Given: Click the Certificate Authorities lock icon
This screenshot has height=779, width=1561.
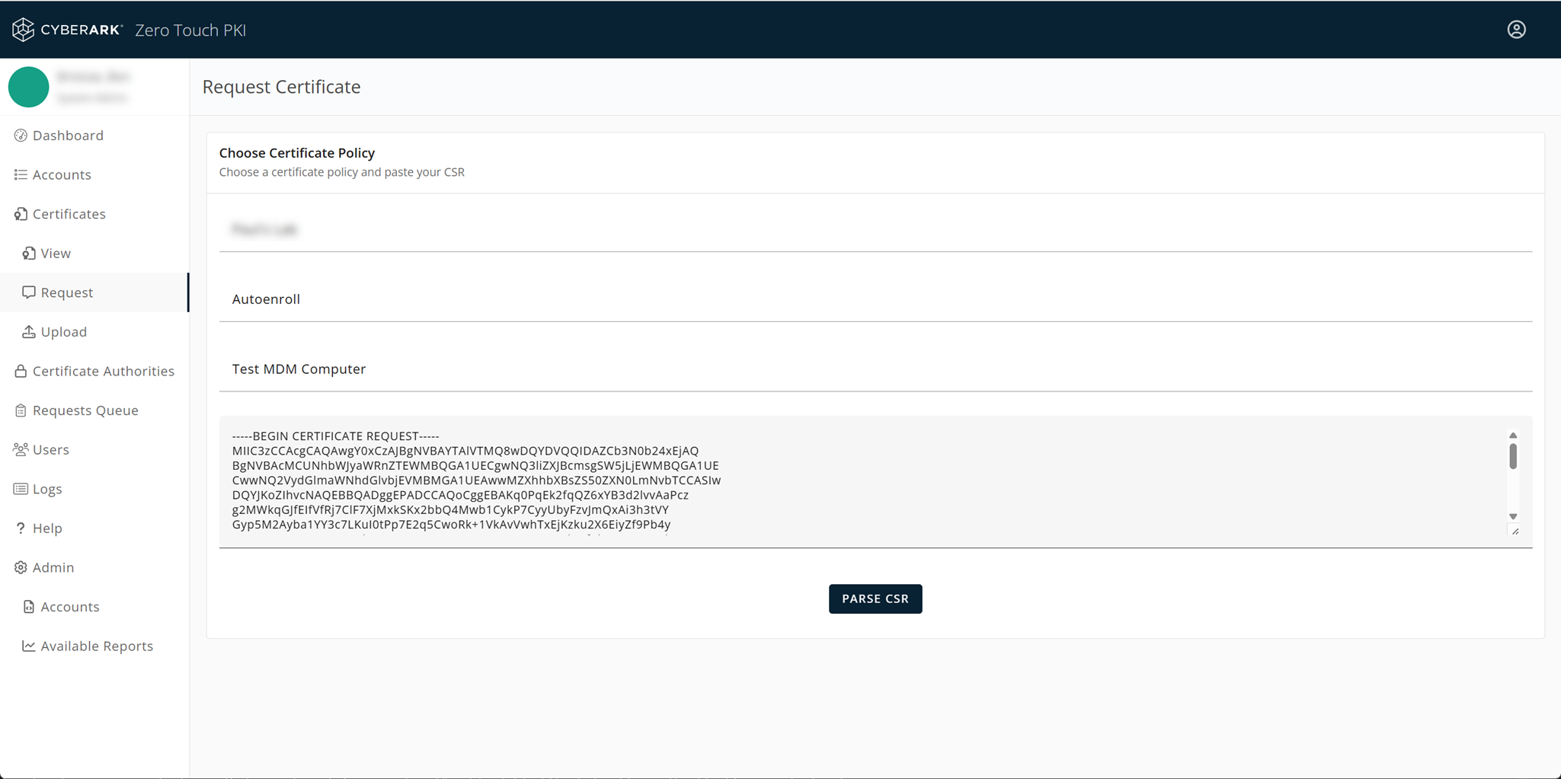Looking at the screenshot, I should (21, 371).
